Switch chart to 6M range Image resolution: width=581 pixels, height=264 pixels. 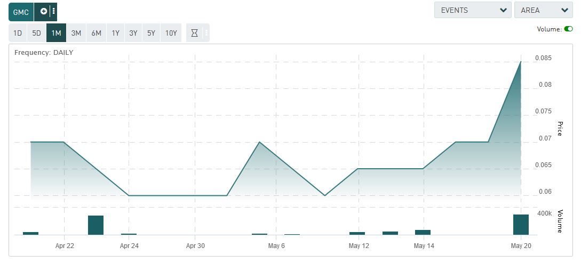(x=96, y=33)
